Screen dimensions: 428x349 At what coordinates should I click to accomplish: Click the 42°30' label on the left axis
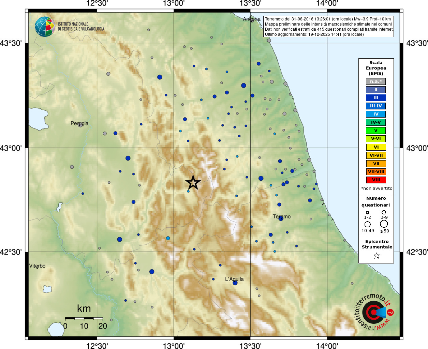click(11, 252)
